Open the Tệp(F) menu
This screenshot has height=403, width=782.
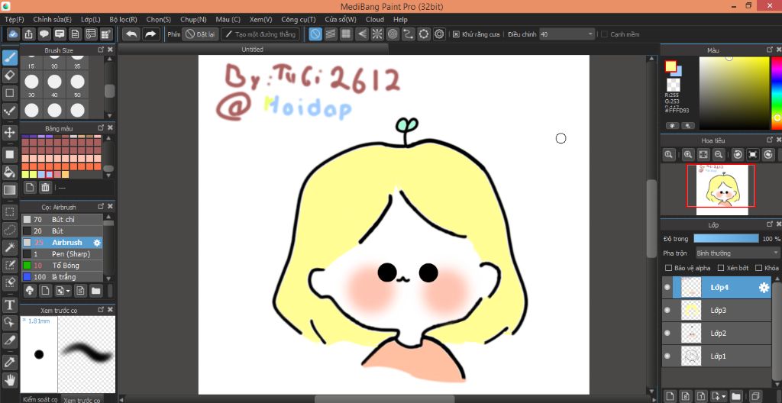15,19
